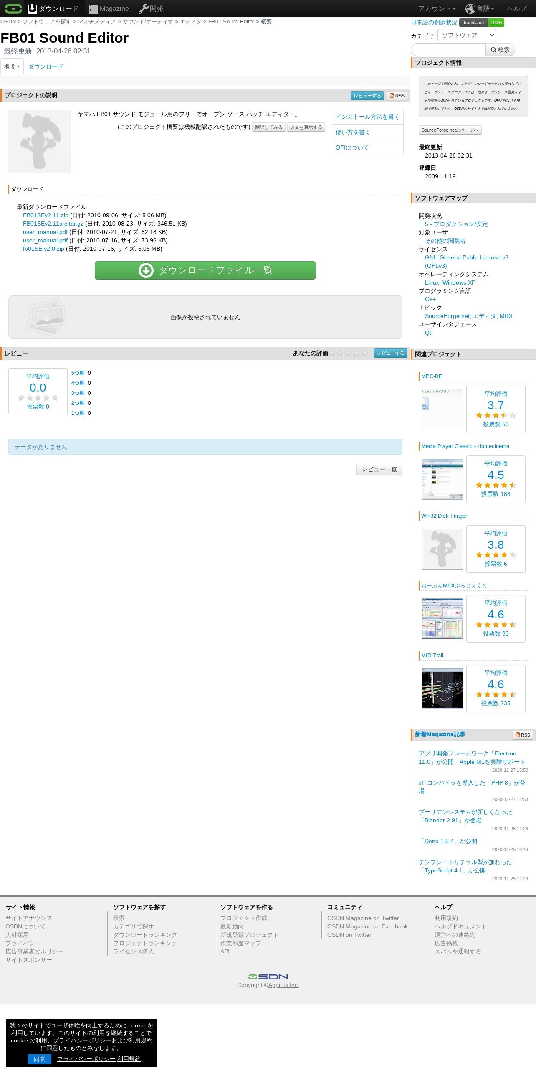Open 利用規約 link in cookie notice
The width and height of the screenshot is (536, 1073).
click(129, 1059)
